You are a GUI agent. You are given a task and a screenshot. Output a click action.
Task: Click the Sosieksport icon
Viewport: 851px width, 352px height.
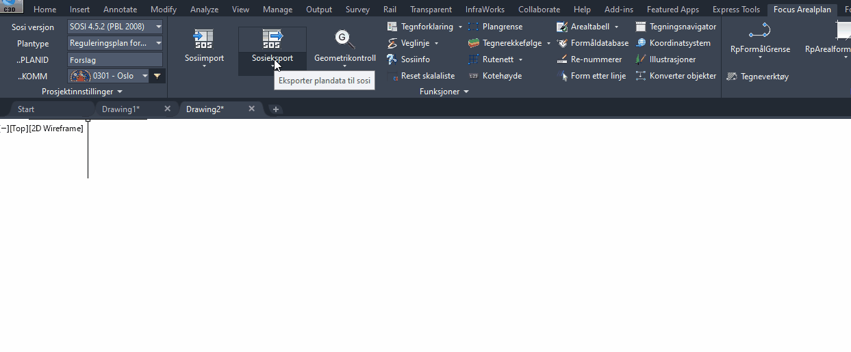tap(272, 40)
